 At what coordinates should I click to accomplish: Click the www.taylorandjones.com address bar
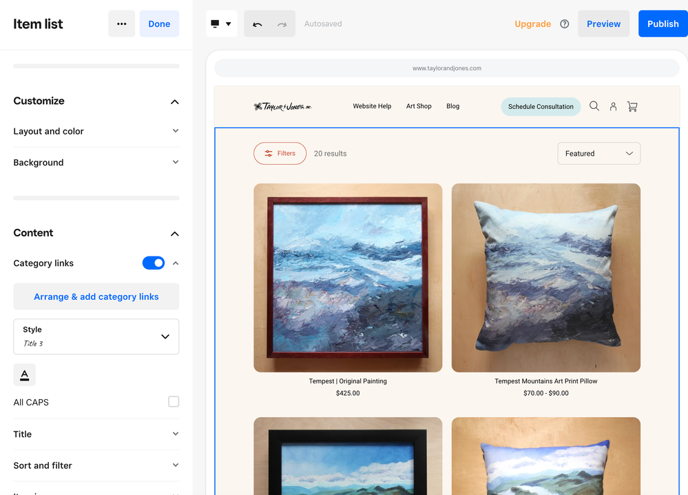point(447,68)
